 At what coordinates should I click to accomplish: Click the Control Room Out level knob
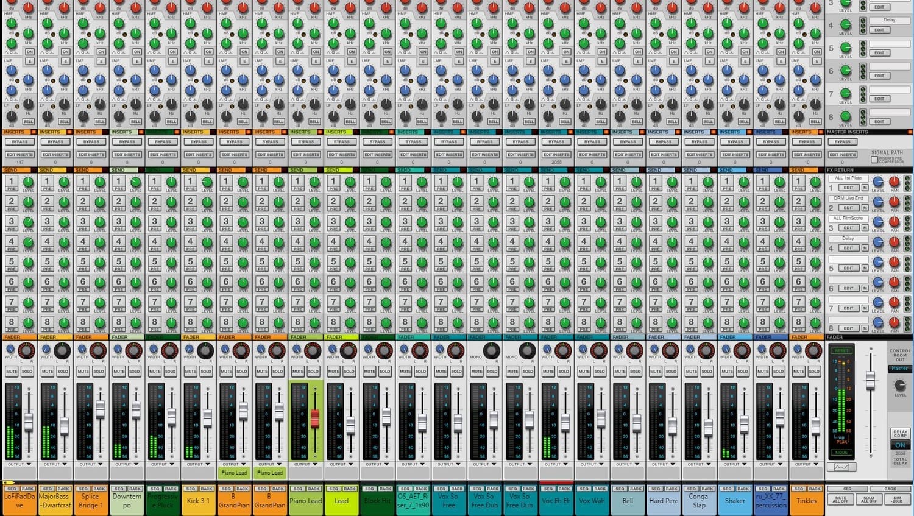pos(899,385)
